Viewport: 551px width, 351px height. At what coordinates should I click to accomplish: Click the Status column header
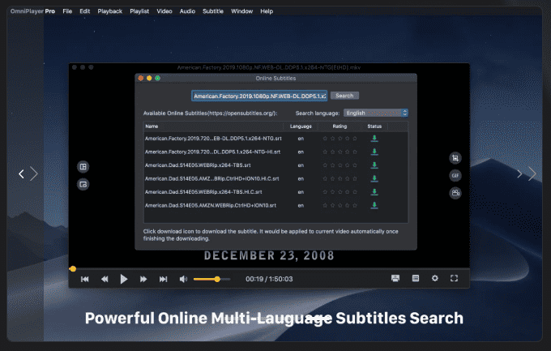374,126
